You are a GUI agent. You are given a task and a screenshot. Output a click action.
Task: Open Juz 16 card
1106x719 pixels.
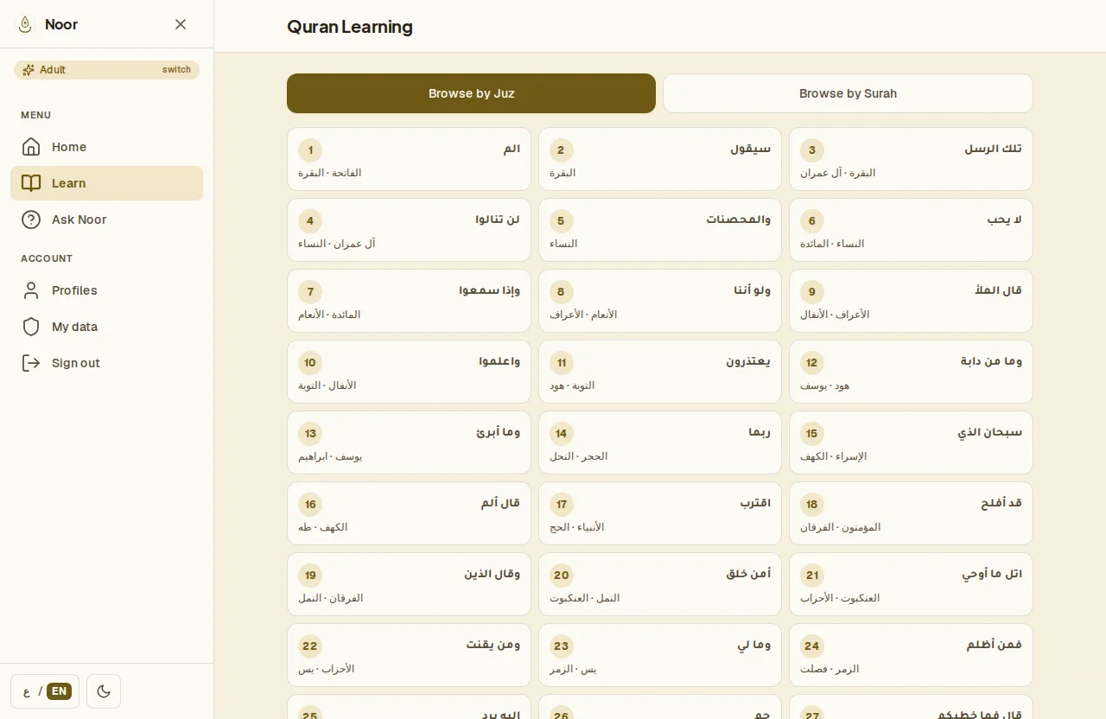pyautogui.click(x=409, y=513)
